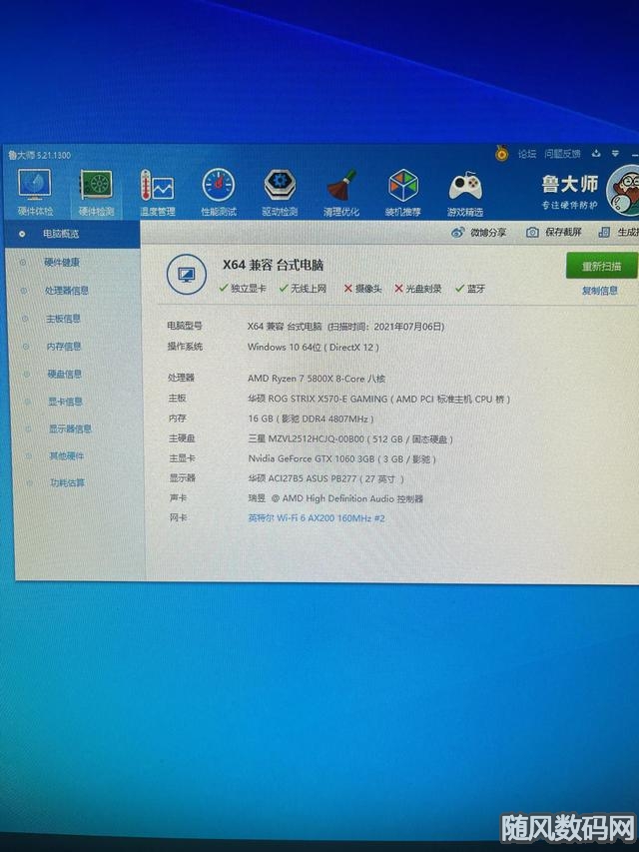Select 电脑概览 in the sidebar
The height and width of the screenshot is (852, 639).
72,234
